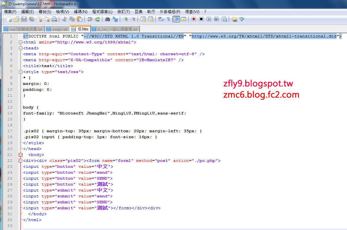Click the Cut scissors icon

pyautogui.click(x=65, y=19)
